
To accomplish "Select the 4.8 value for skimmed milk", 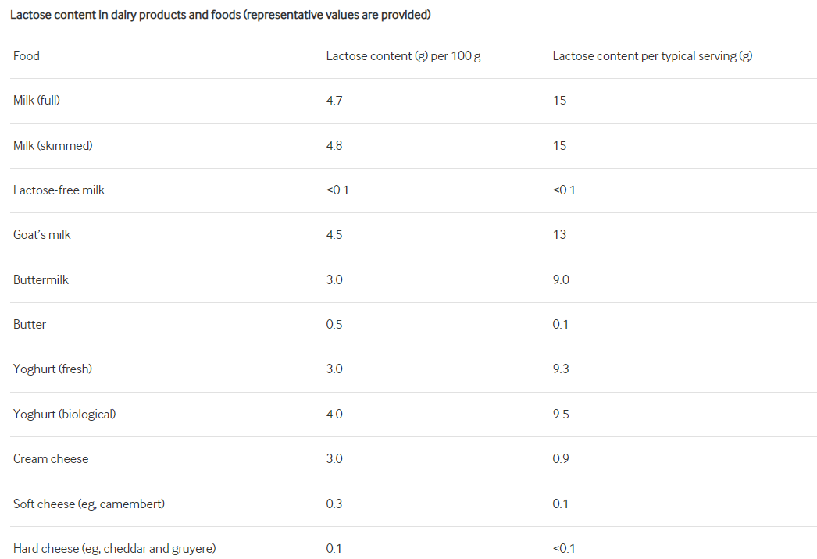I will pyautogui.click(x=334, y=145).
